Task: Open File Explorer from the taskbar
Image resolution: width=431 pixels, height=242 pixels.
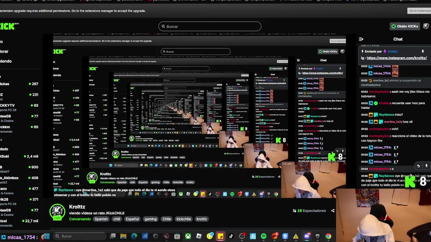Action: click(123, 236)
